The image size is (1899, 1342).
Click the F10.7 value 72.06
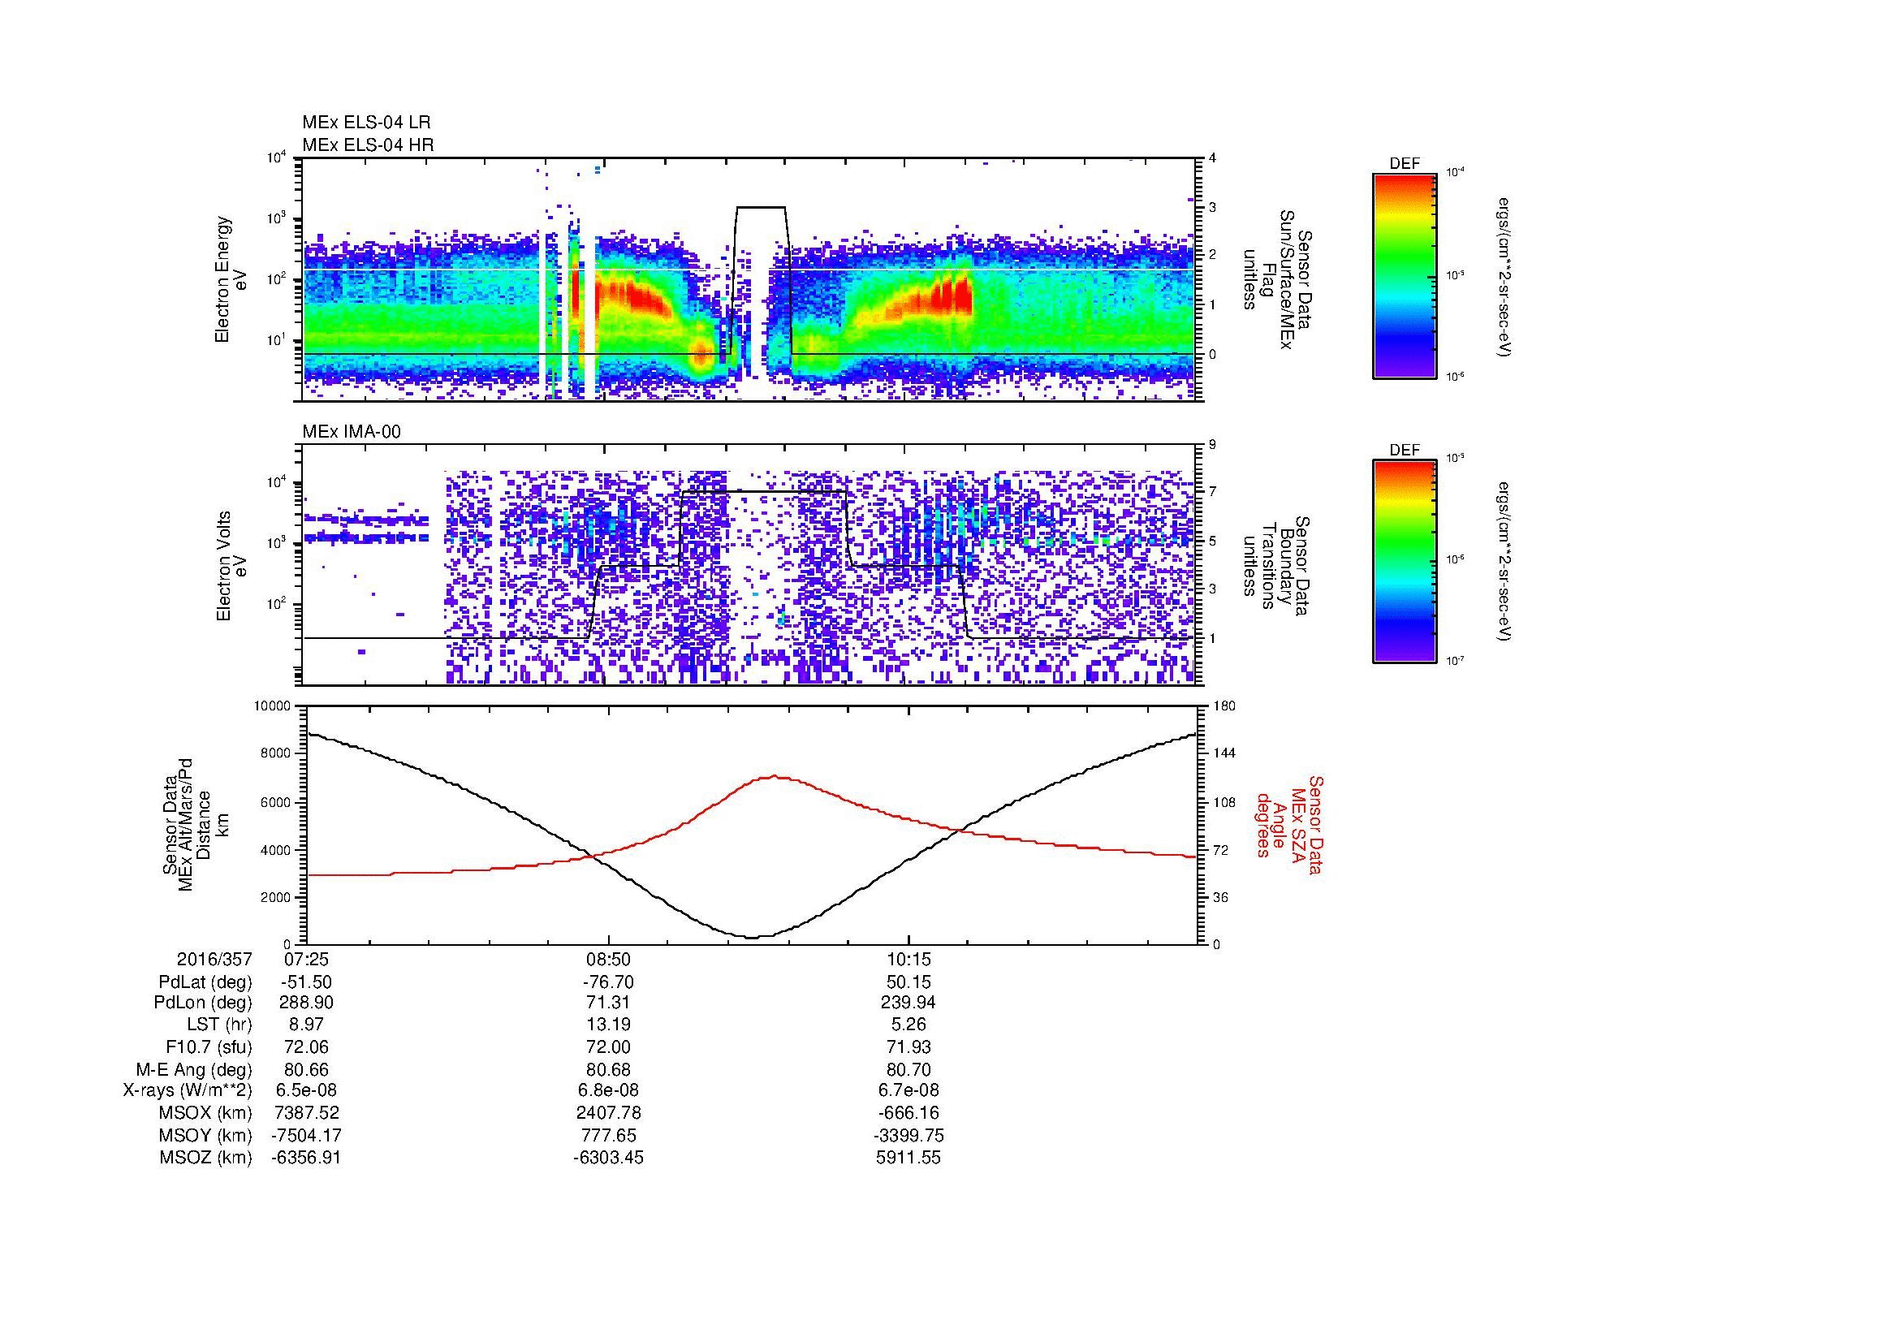(306, 1047)
